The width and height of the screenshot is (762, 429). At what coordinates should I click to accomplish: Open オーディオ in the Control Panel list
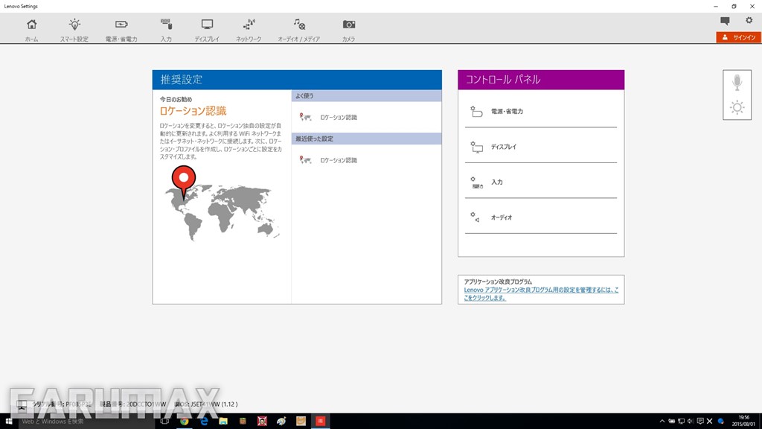tap(501, 218)
